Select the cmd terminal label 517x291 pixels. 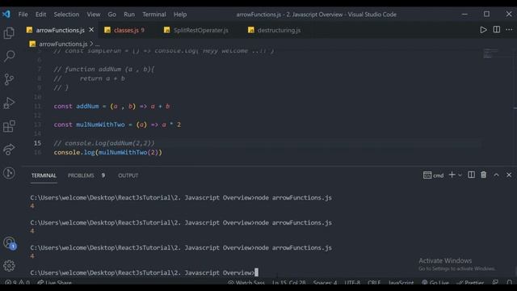point(433,175)
